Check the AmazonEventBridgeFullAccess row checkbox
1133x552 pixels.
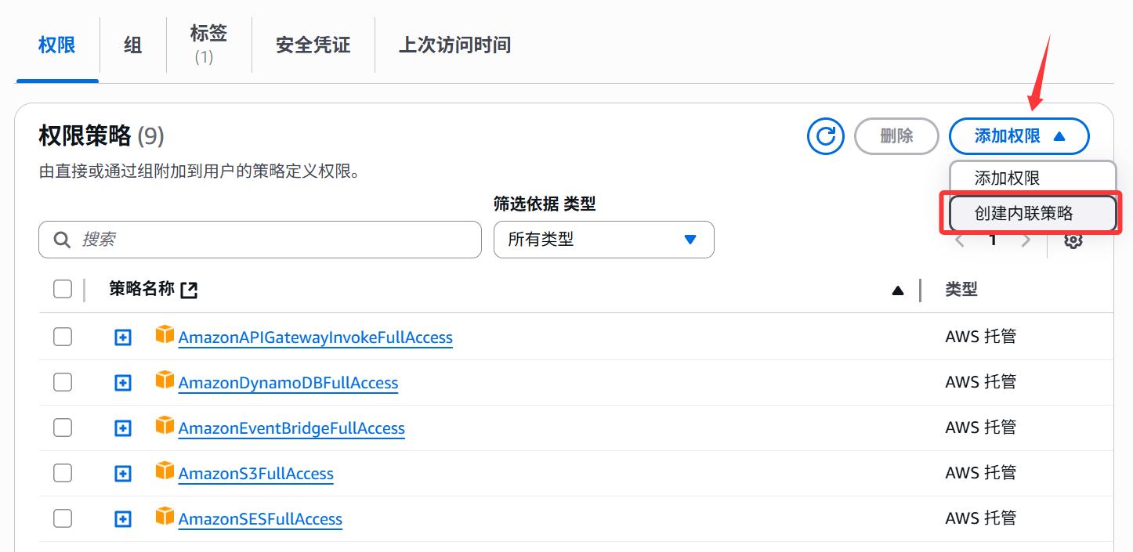click(x=63, y=428)
